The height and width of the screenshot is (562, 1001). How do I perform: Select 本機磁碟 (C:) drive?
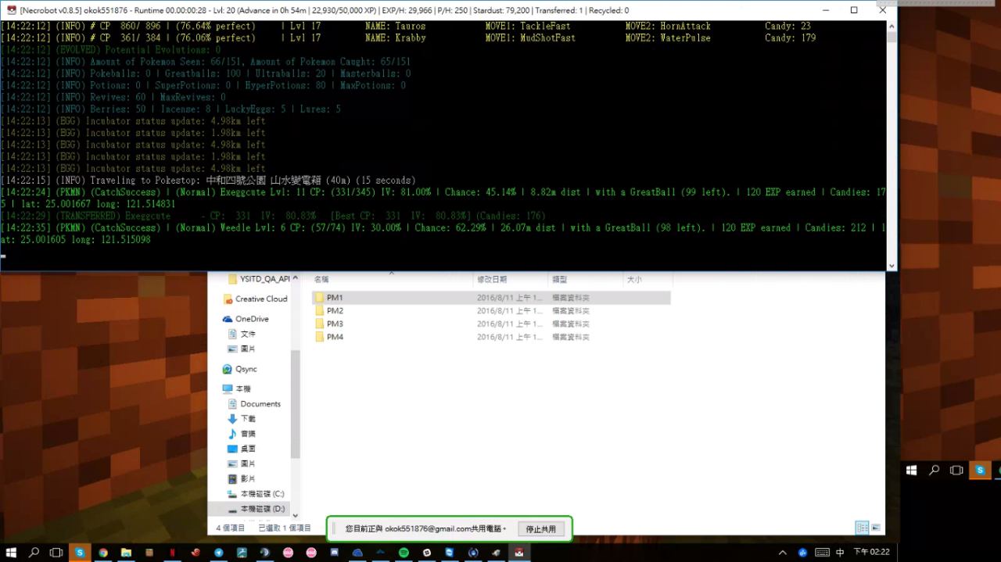click(x=262, y=494)
